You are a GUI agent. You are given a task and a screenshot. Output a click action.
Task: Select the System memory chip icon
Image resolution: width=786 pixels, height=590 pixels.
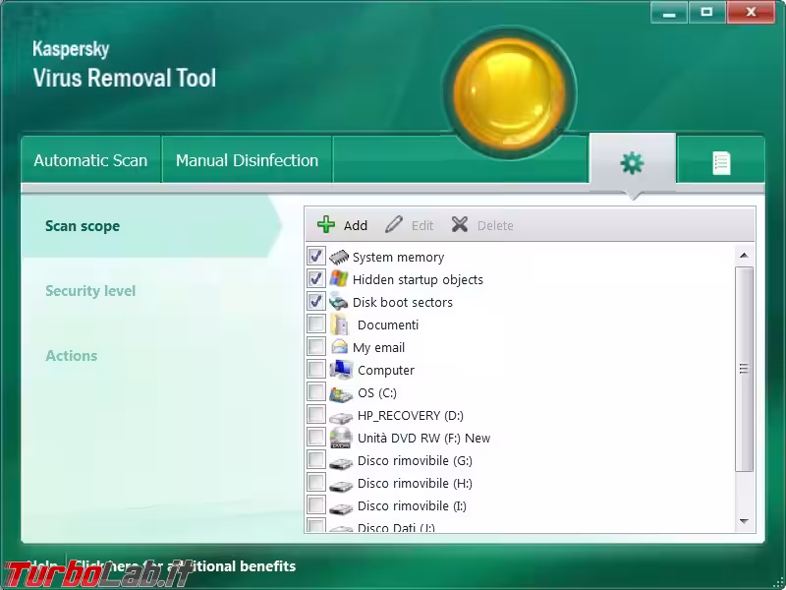click(339, 257)
